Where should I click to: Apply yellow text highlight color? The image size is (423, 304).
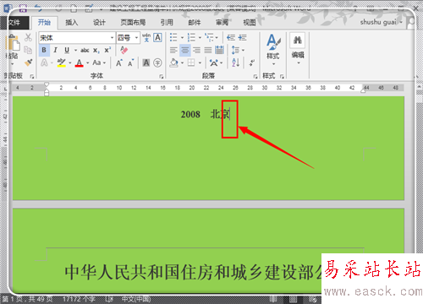[61, 62]
